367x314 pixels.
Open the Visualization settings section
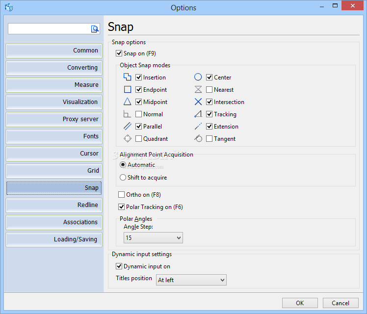coord(54,102)
